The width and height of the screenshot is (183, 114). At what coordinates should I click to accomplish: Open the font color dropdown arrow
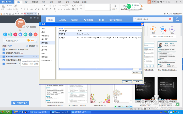(x=52, y=9)
